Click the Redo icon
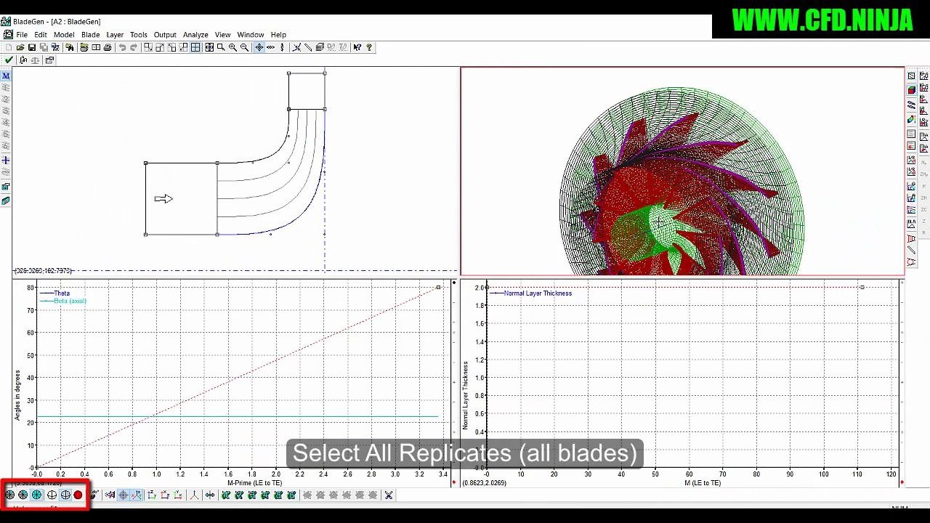The height and width of the screenshot is (523, 930). pyautogui.click(x=134, y=47)
